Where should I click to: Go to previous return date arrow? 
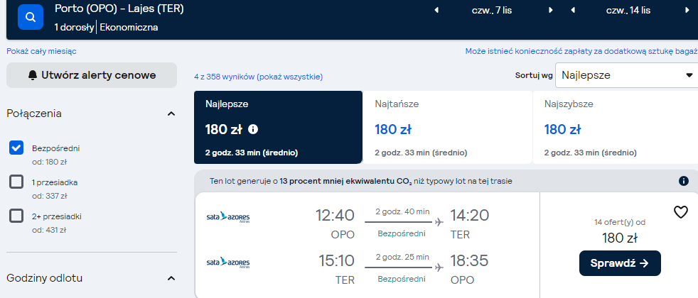pyautogui.click(x=573, y=10)
